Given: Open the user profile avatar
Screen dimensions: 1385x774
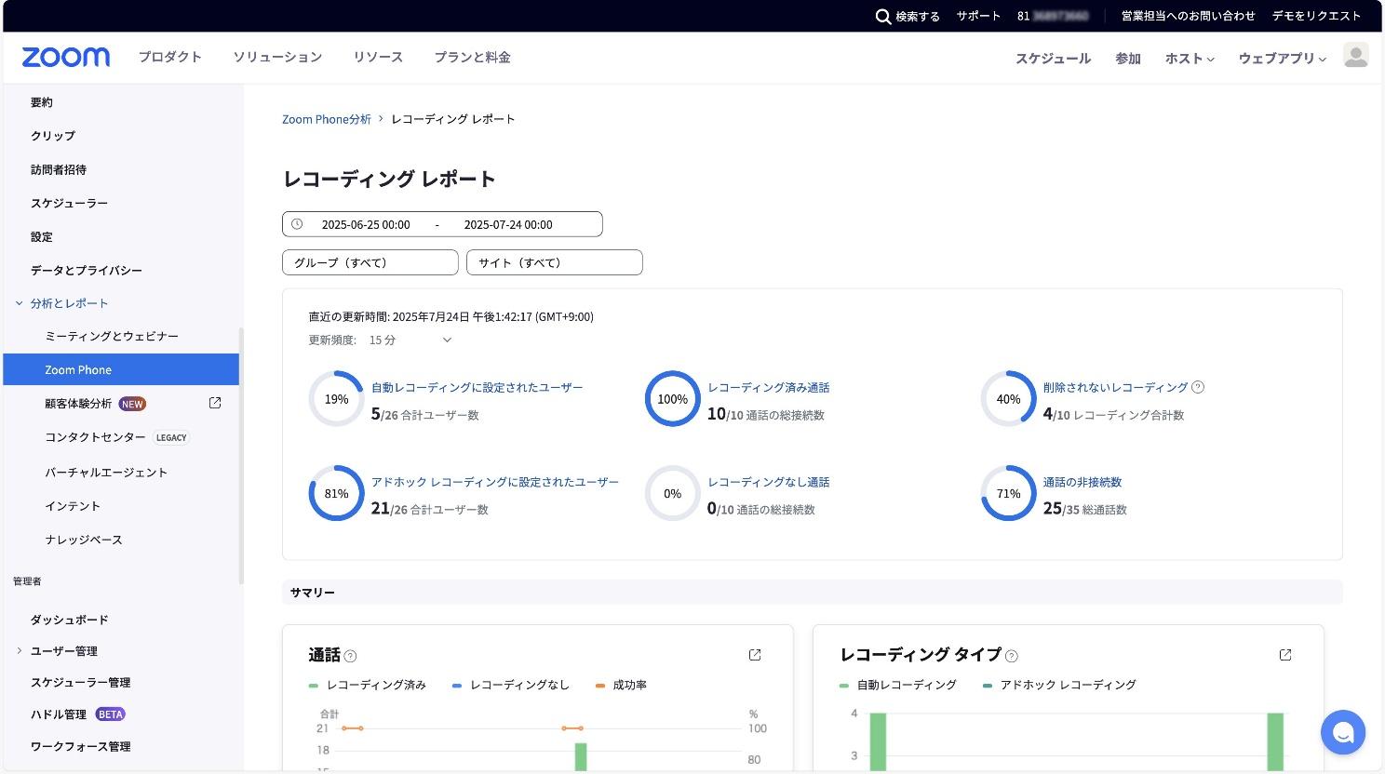Looking at the screenshot, I should click(1355, 56).
